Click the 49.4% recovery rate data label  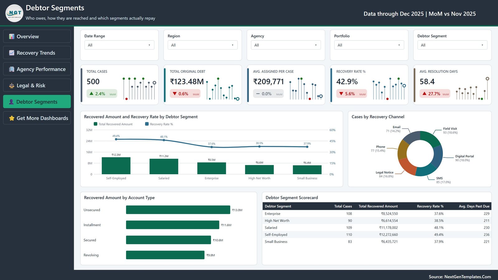tap(116, 136)
